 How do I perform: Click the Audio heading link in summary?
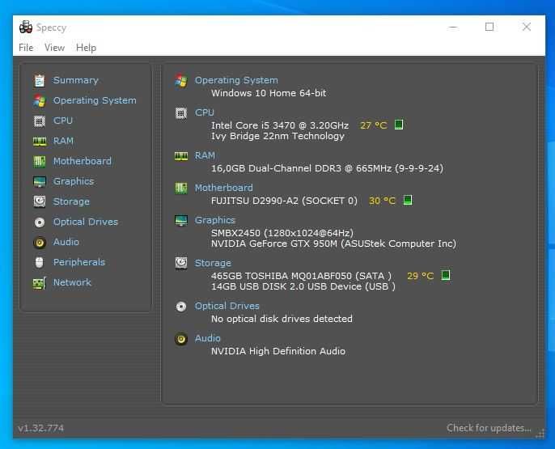(207, 339)
